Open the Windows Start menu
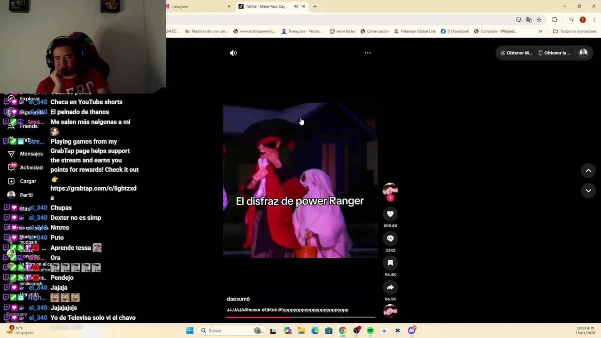601x338 pixels. pyautogui.click(x=190, y=330)
